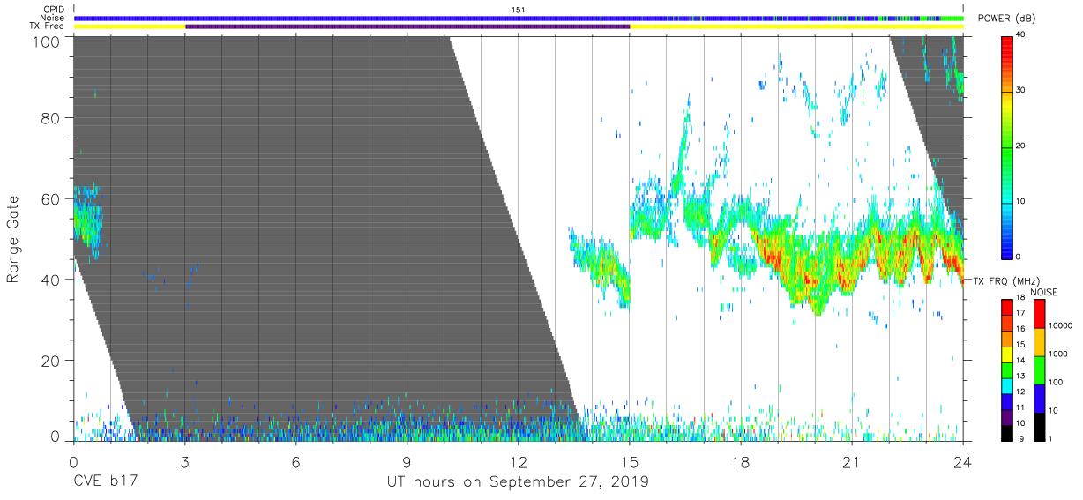Screen dimensions: 1083x500
Task: Click the 'CVE b17' radar label
Action: click(x=105, y=482)
